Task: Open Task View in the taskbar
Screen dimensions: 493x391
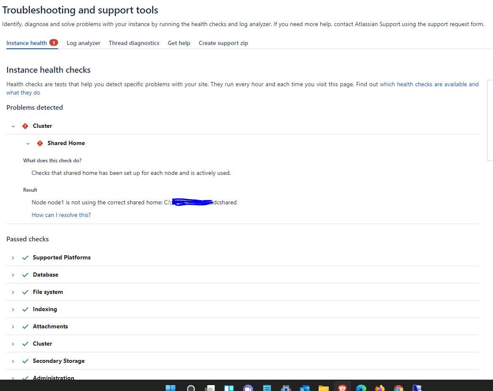Action: point(210,388)
